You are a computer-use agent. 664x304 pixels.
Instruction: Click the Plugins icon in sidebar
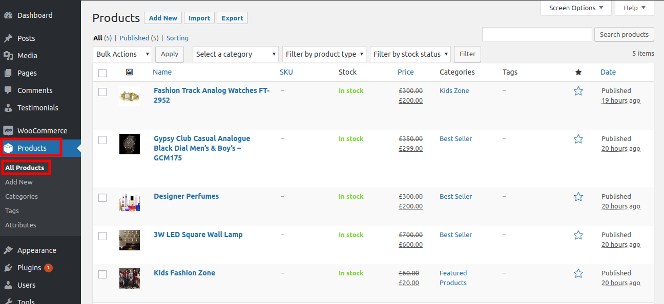[8, 268]
